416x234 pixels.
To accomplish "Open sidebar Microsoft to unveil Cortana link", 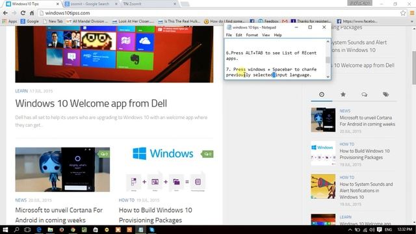I will click(367, 121).
